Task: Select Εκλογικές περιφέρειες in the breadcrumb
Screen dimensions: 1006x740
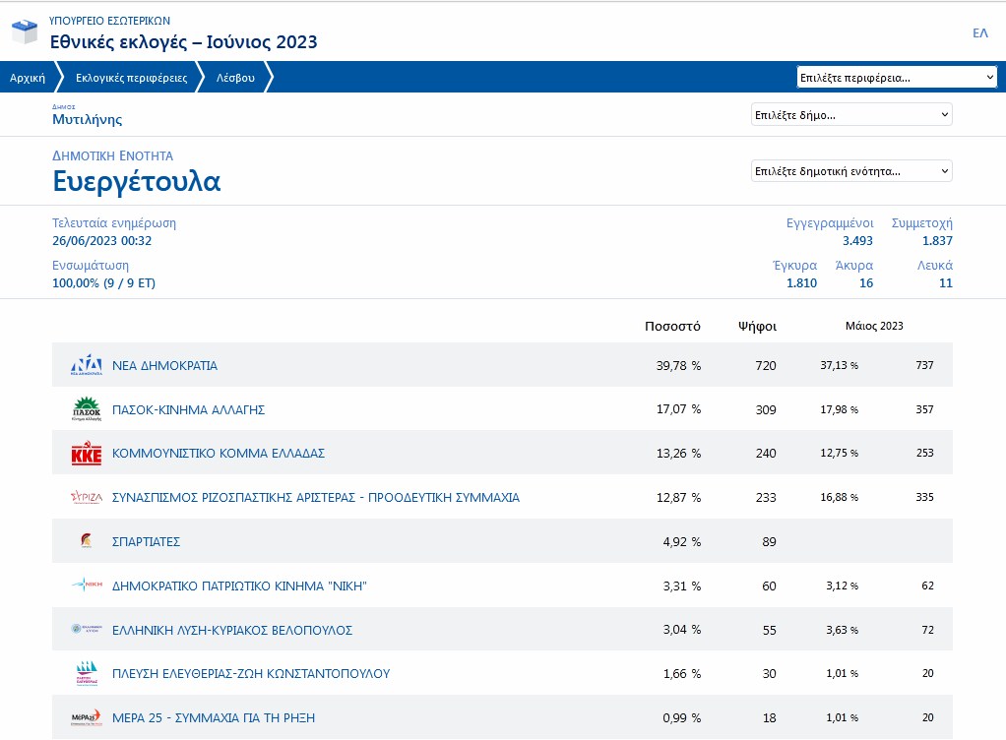Action: point(131,78)
